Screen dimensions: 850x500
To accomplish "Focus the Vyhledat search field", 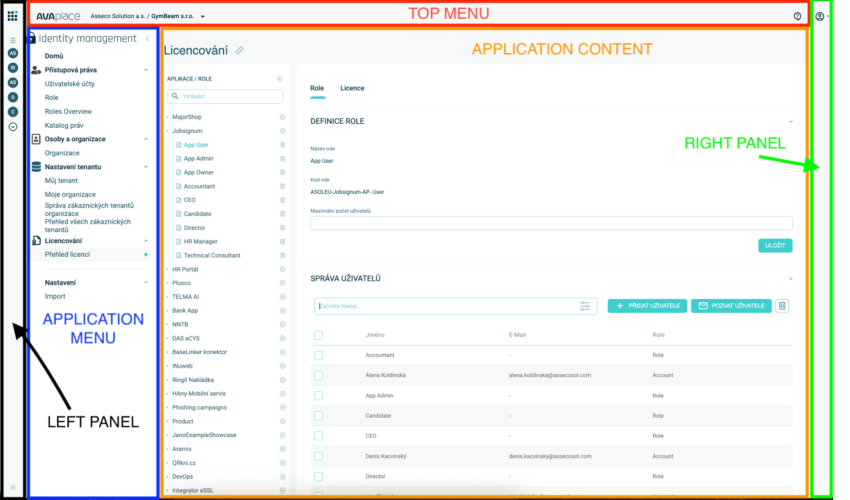I will tap(225, 97).
